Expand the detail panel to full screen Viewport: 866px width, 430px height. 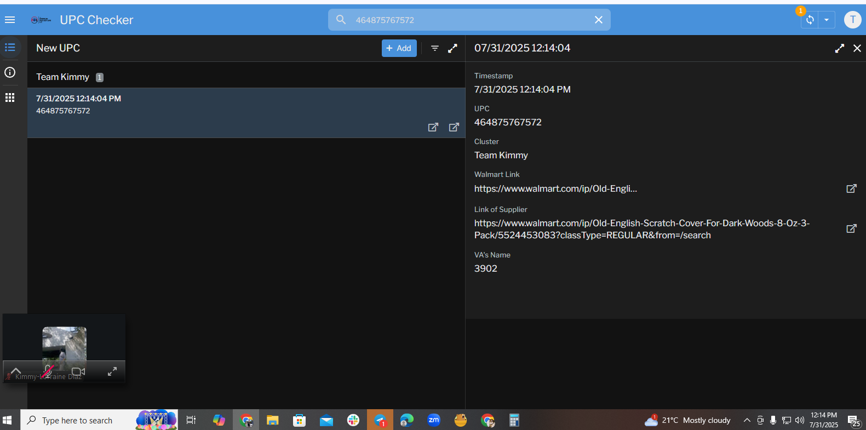(x=840, y=48)
